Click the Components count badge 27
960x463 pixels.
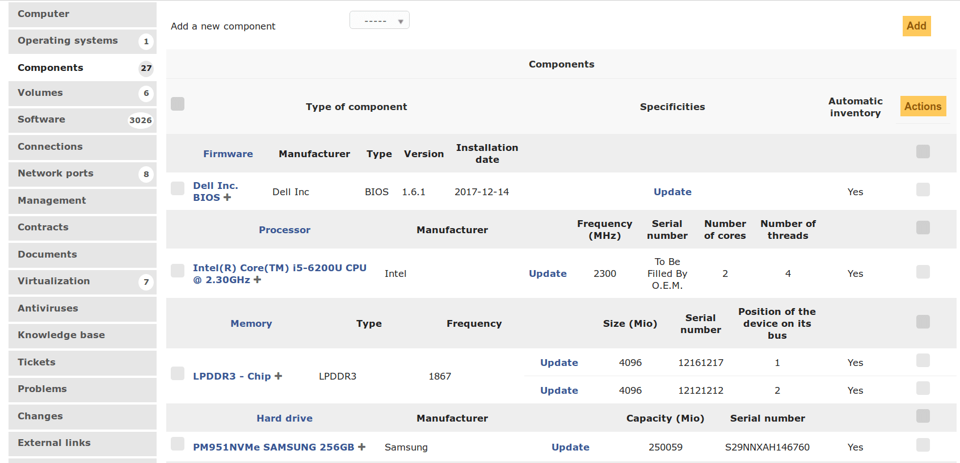(146, 68)
